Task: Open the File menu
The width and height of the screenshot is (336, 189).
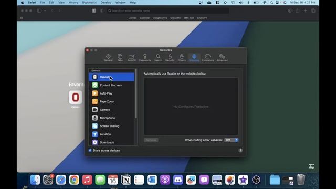Action: pyautogui.click(x=43, y=2)
